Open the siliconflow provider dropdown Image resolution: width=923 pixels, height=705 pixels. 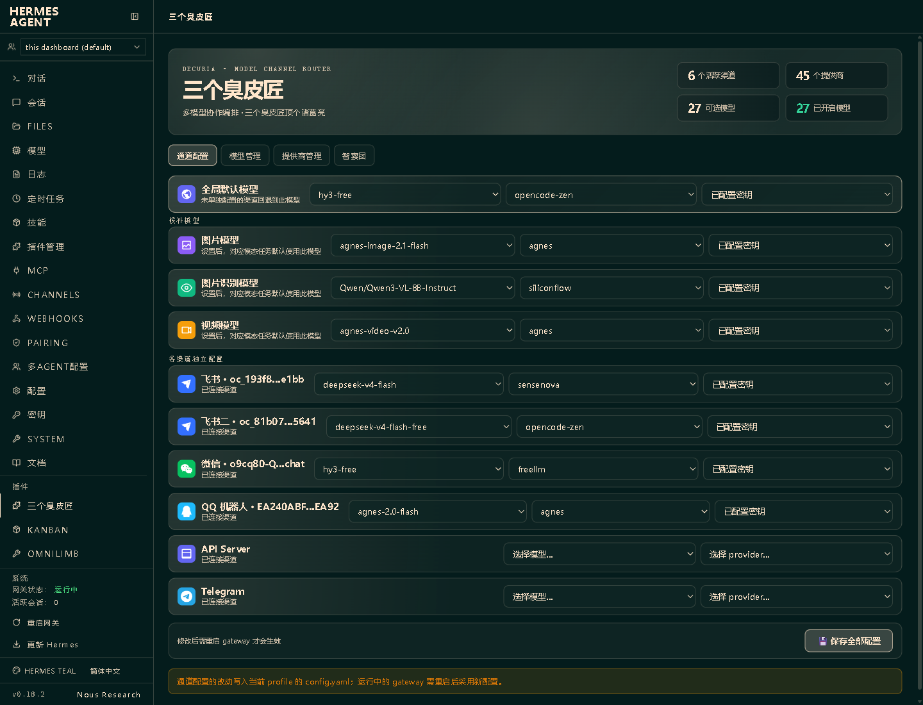611,288
